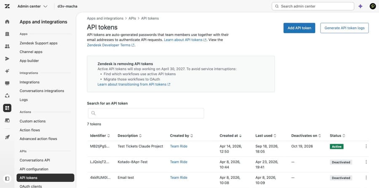The width and height of the screenshot is (379, 188).
Task: Open API configuration in sidebar
Action: coord(34,169)
